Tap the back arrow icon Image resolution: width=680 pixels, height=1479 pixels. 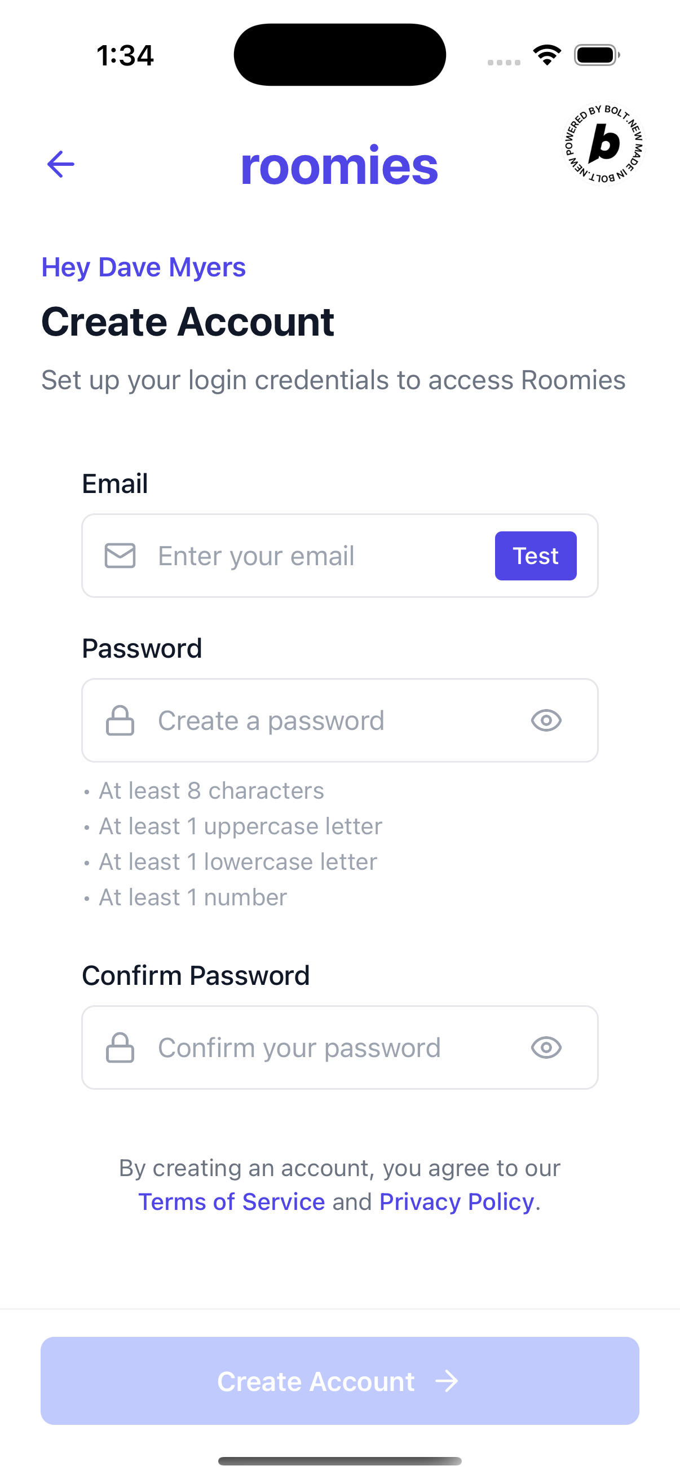pos(61,164)
